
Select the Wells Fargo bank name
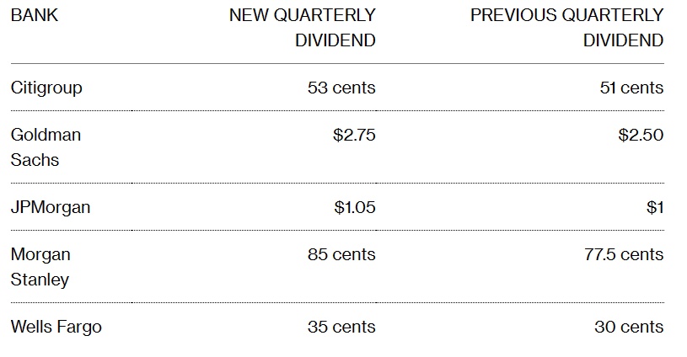coord(56,327)
